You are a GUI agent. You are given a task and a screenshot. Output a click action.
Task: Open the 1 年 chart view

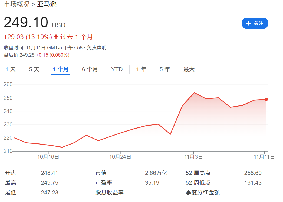click(141, 69)
